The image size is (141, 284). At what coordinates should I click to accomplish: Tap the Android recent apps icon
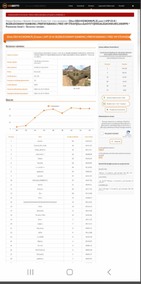pos(30,272)
